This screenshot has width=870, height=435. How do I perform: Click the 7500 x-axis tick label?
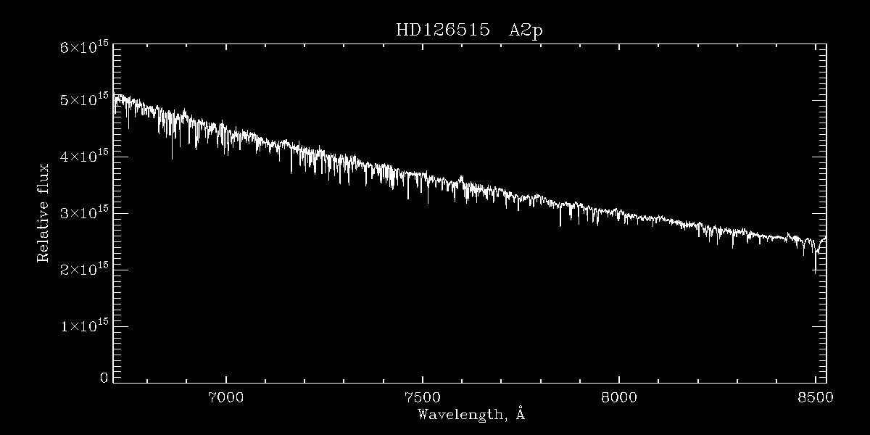tap(423, 397)
